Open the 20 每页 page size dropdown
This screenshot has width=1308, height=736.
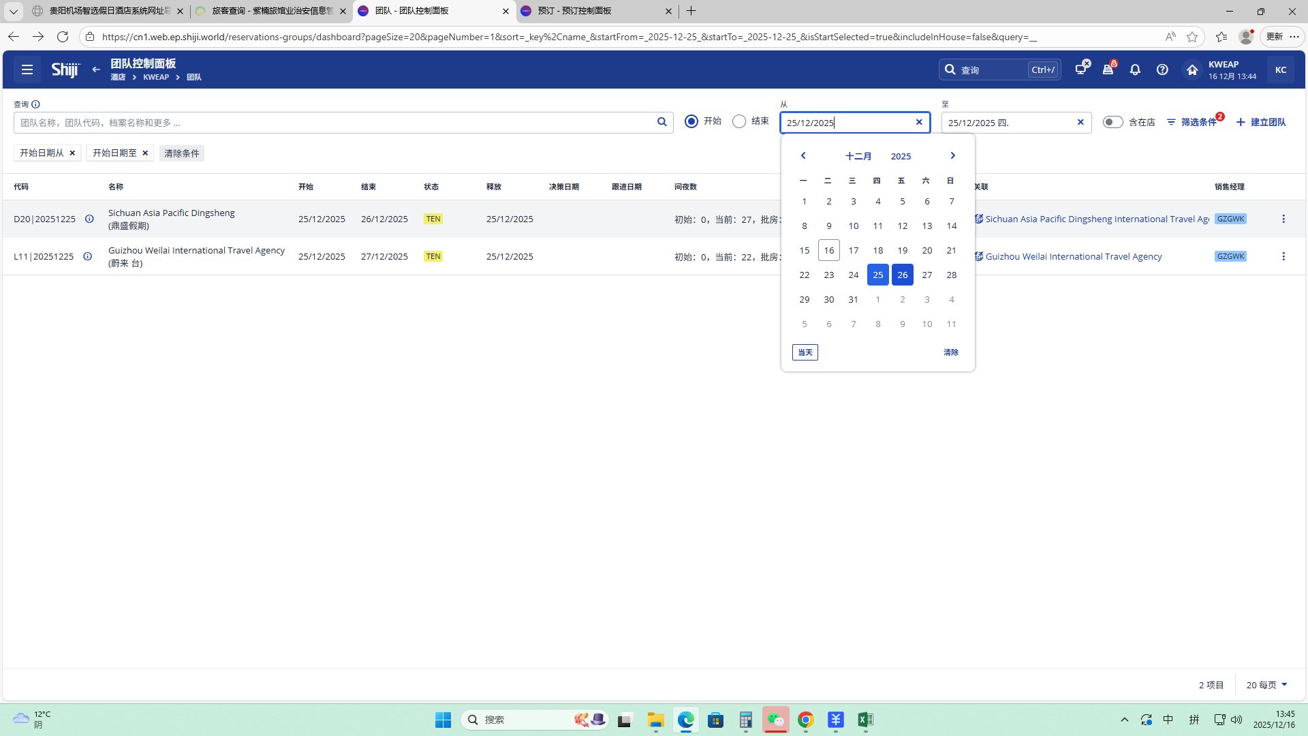pyautogui.click(x=1266, y=685)
